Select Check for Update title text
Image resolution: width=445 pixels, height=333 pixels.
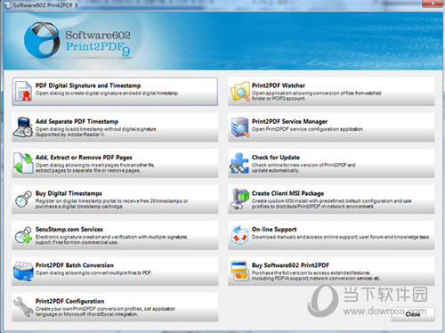point(276,158)
